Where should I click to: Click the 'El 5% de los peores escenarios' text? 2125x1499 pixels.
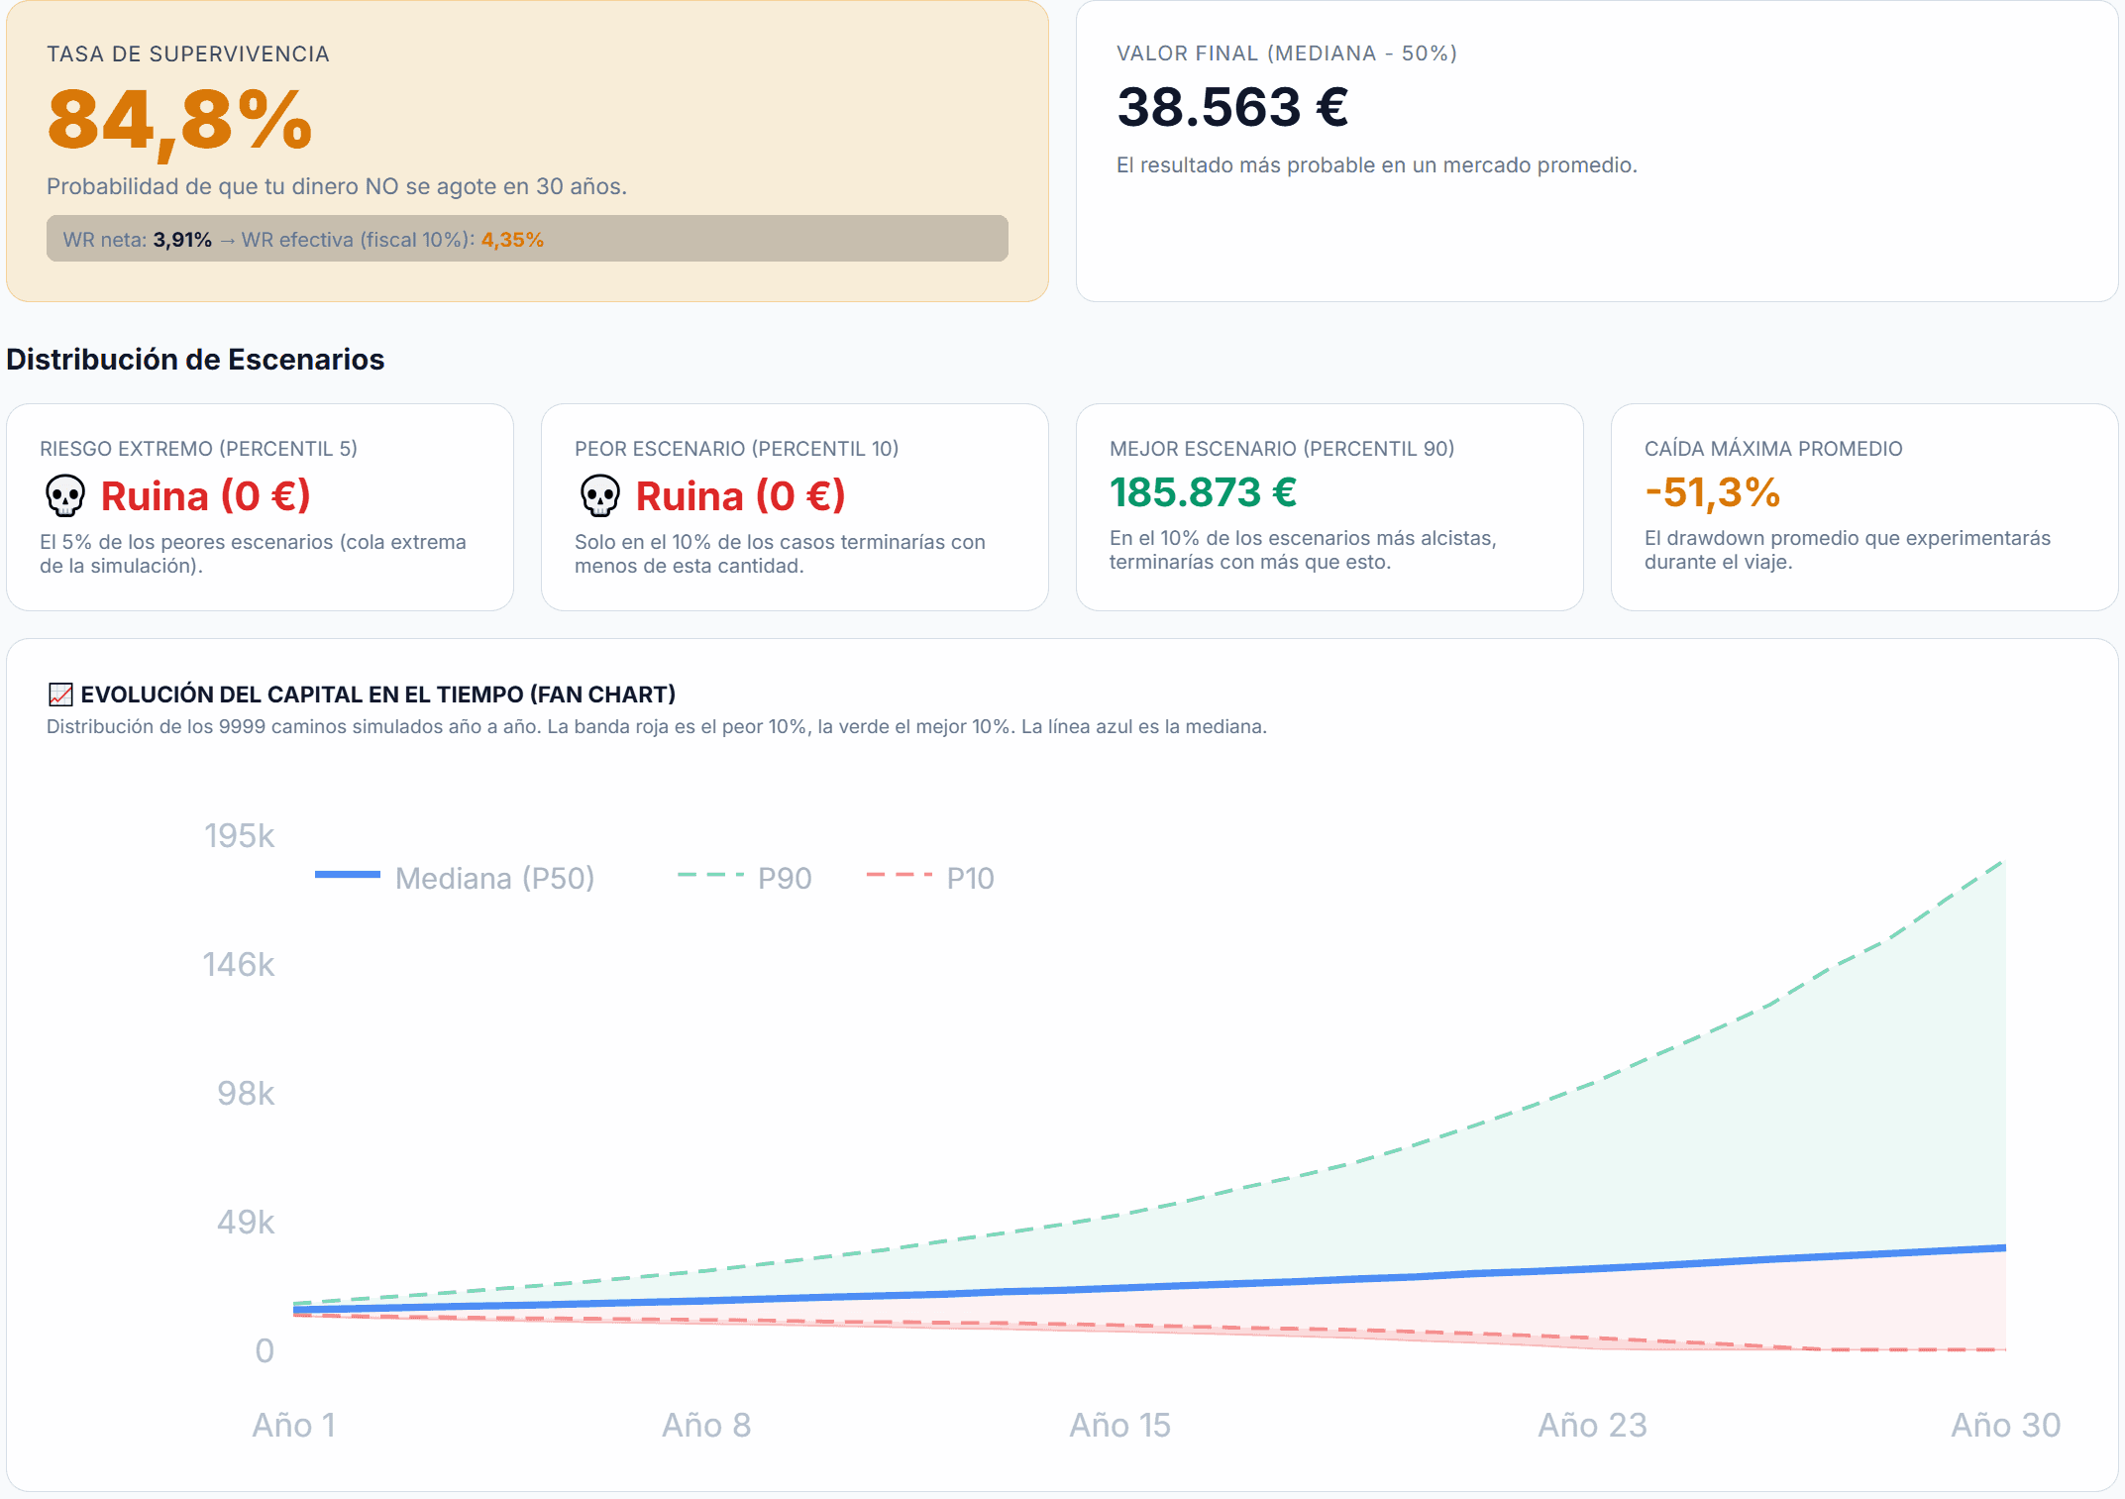tap(253, 554)
